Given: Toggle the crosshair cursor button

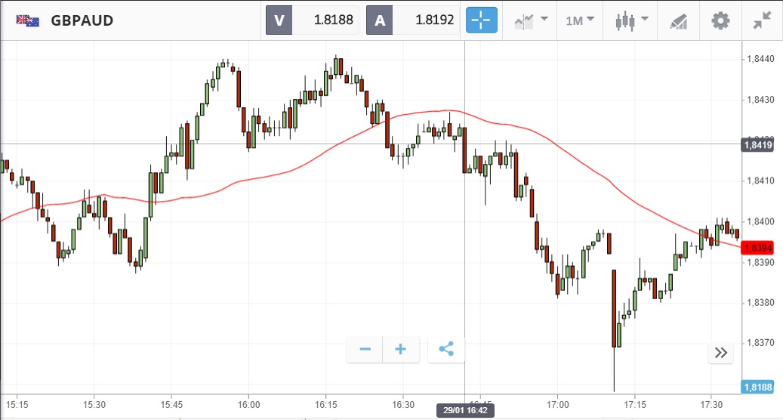Looking at the screenshot, I should point(482,20).
